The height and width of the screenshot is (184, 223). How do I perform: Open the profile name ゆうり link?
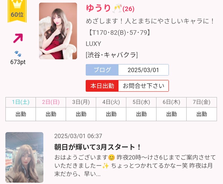pos(98,8)
